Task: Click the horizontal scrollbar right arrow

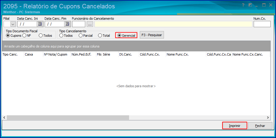Action: coord(268,117)
